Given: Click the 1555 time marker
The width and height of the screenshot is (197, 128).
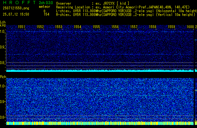Looking at the screenshot, I should coord(96,27).
